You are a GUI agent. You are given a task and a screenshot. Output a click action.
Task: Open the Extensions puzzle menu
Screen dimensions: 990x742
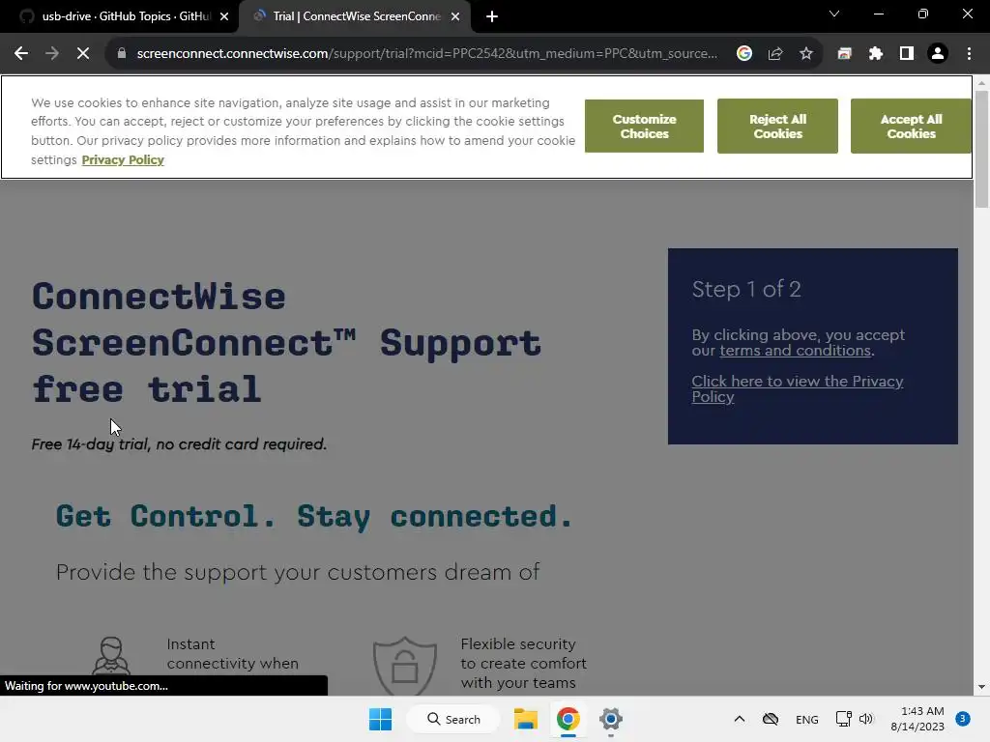point(875,54)
